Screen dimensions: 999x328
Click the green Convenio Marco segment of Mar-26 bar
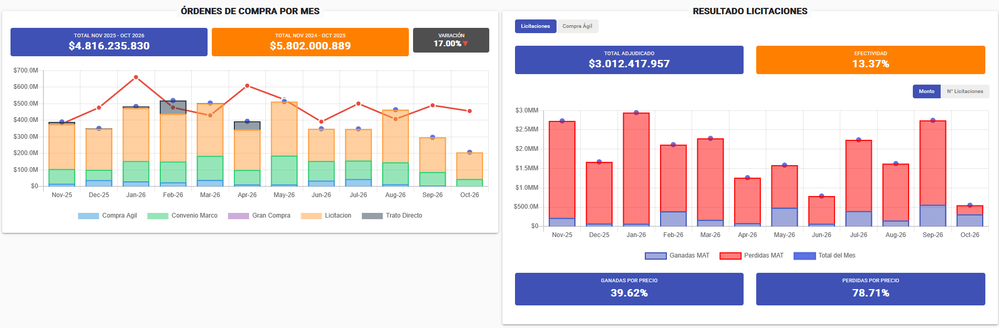pos(210,168)
